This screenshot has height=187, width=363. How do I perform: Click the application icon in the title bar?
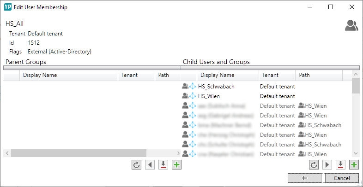point(8,7)
